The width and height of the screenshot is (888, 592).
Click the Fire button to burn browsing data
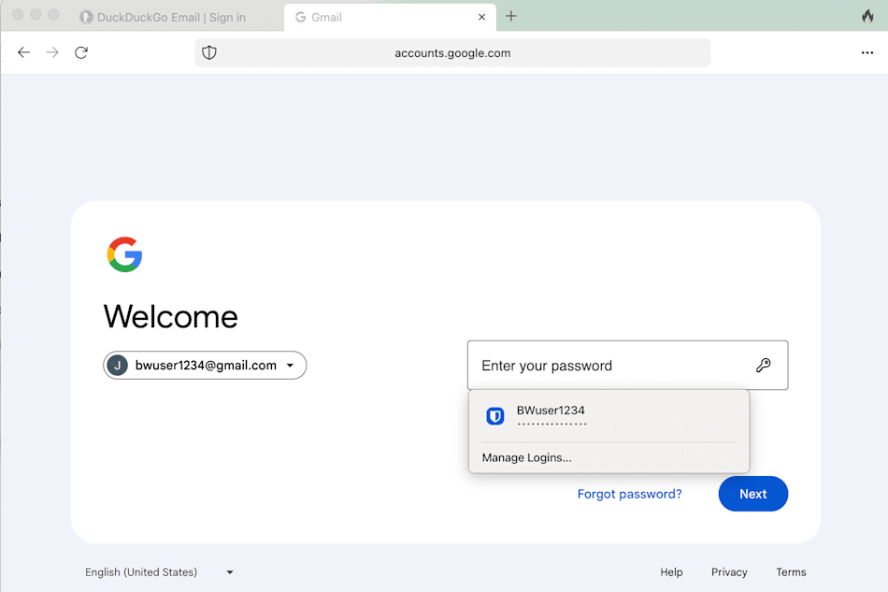(x=867, y=15)
